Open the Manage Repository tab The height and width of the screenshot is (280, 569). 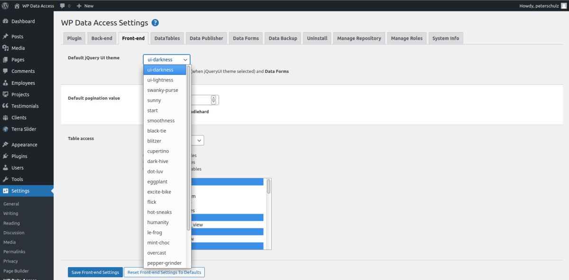click(359, 38)
